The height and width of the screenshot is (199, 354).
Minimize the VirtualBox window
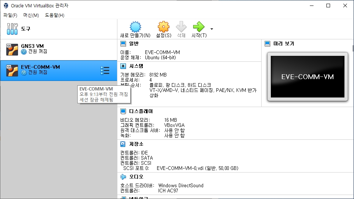312,6
